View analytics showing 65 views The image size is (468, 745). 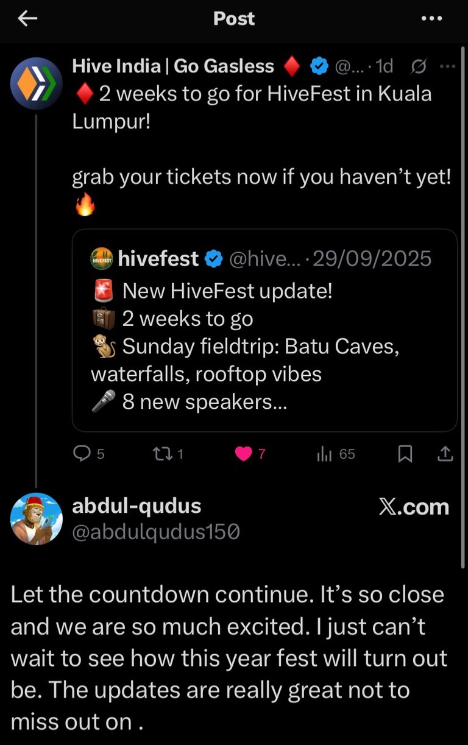(x=336, y=454)
